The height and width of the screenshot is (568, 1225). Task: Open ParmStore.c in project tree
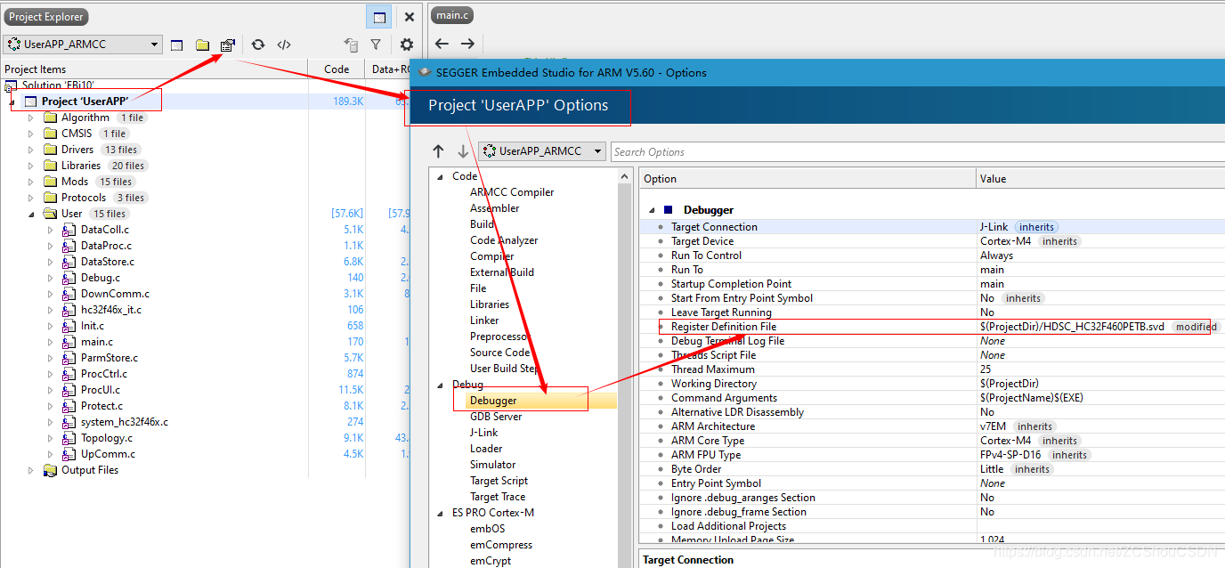(x=109, y=358)
